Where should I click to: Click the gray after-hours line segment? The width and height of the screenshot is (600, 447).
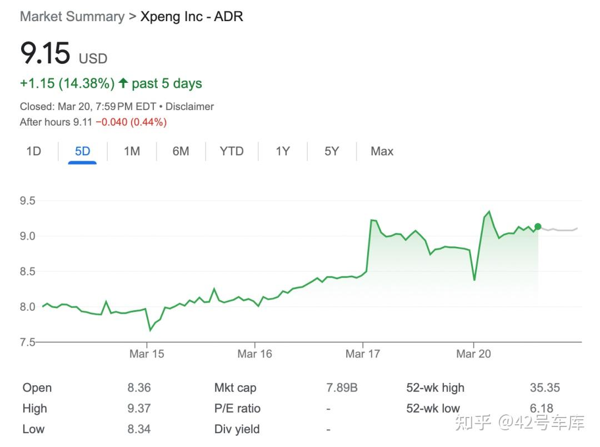pos(561,230)
